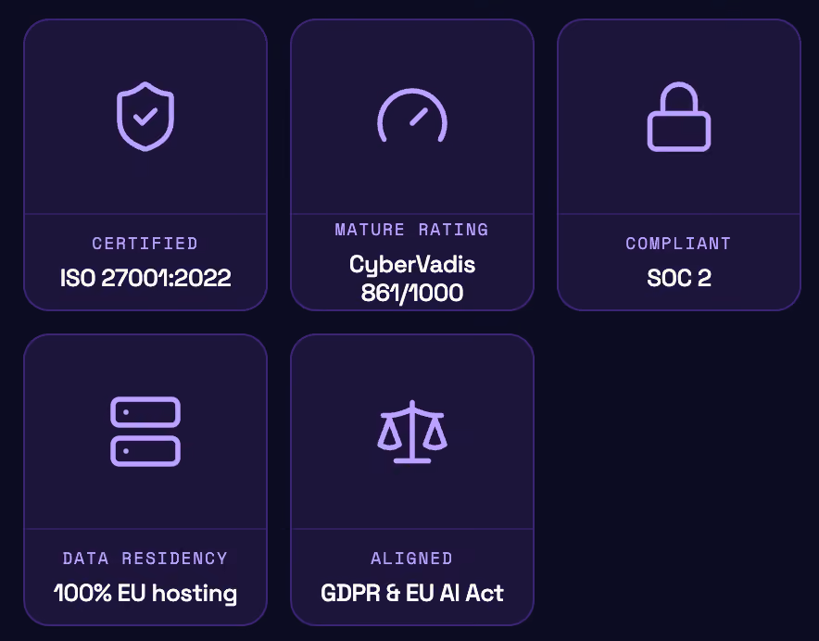Click the GDPR & EU AI Act text
Viewport: 819px width, 641px height.
coord(412,593)
